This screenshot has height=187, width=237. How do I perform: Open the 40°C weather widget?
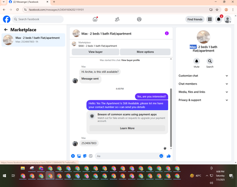195,176
